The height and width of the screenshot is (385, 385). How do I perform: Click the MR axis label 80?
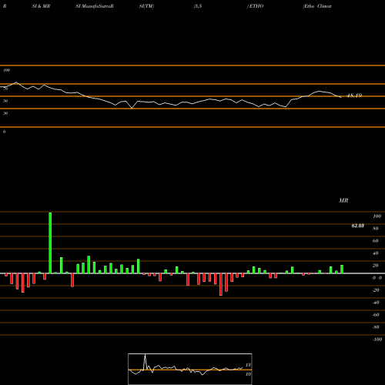[x=376, y=229]
